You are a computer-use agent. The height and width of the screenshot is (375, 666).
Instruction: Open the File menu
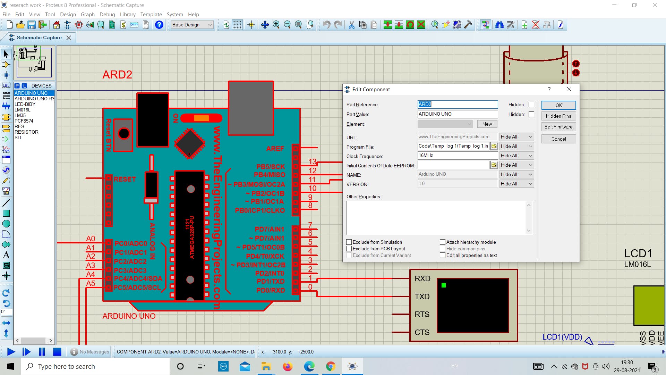pyautogui.click(x=6, y=15)
